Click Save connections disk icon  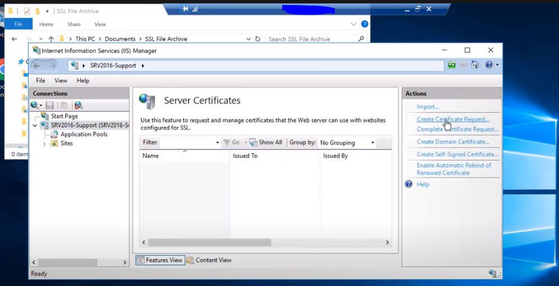click(x=50, y=105)
